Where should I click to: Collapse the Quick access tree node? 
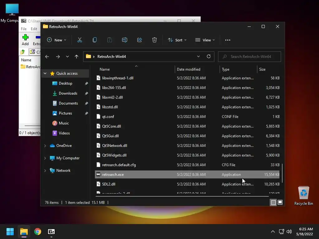[x=45, y=73]
